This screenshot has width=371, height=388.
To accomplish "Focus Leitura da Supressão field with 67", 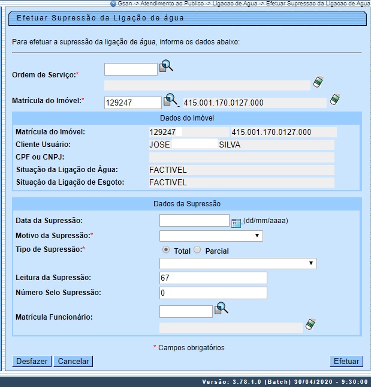I will tap(213, 278).
